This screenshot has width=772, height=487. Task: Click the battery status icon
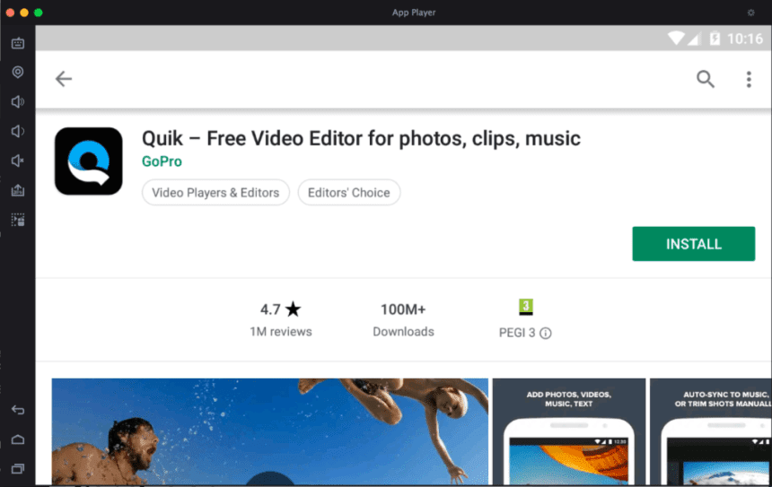point(715,39)
